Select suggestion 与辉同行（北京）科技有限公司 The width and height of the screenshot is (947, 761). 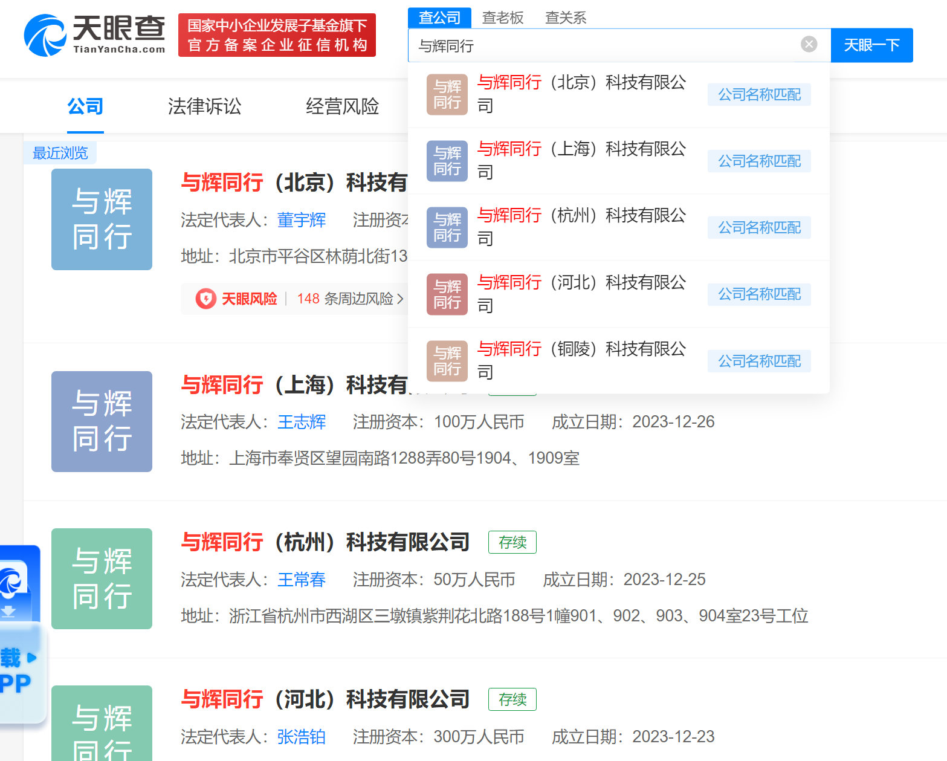[619, 94]
